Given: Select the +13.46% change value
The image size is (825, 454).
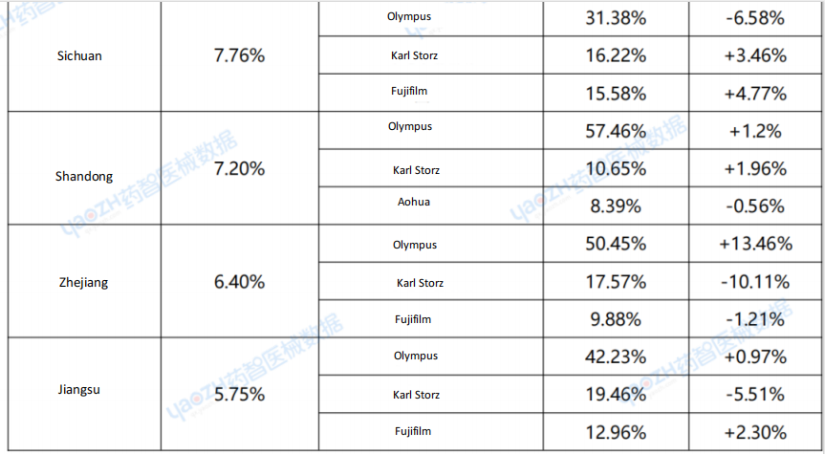Looking at the screenshot, I should [755, 244].
